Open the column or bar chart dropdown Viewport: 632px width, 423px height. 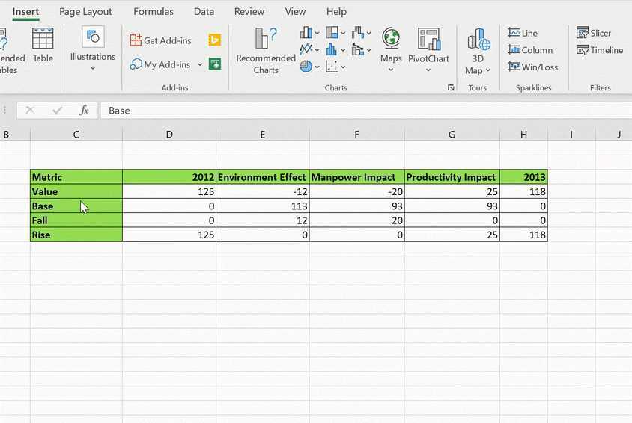point(309,33)
